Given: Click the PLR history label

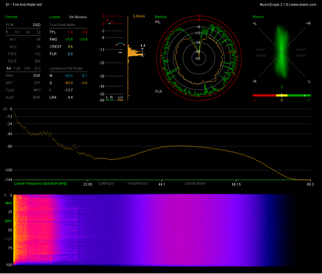Looking at the screenshot, I should point(158,92).
